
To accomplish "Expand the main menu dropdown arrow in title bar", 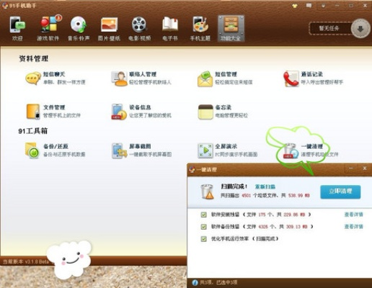I will click(x=323, y=6).
